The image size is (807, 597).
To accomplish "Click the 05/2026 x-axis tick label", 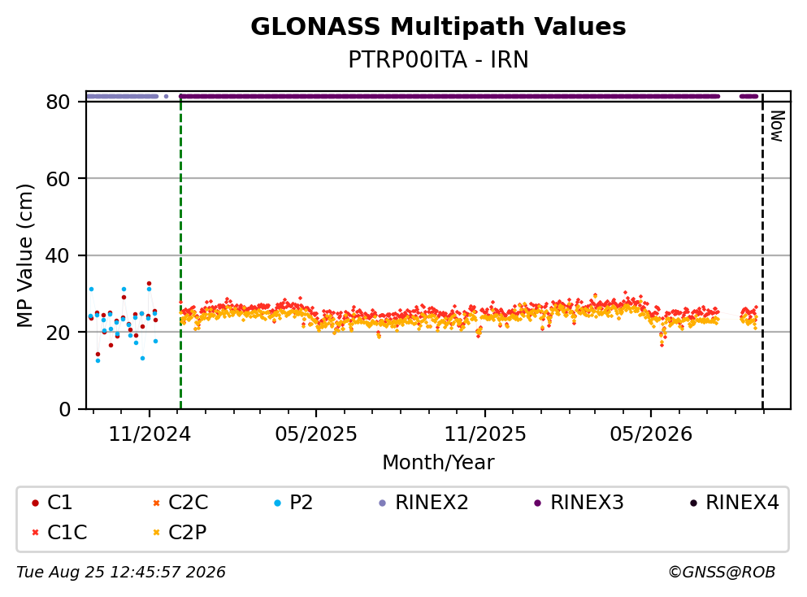I will pos(651,434).
